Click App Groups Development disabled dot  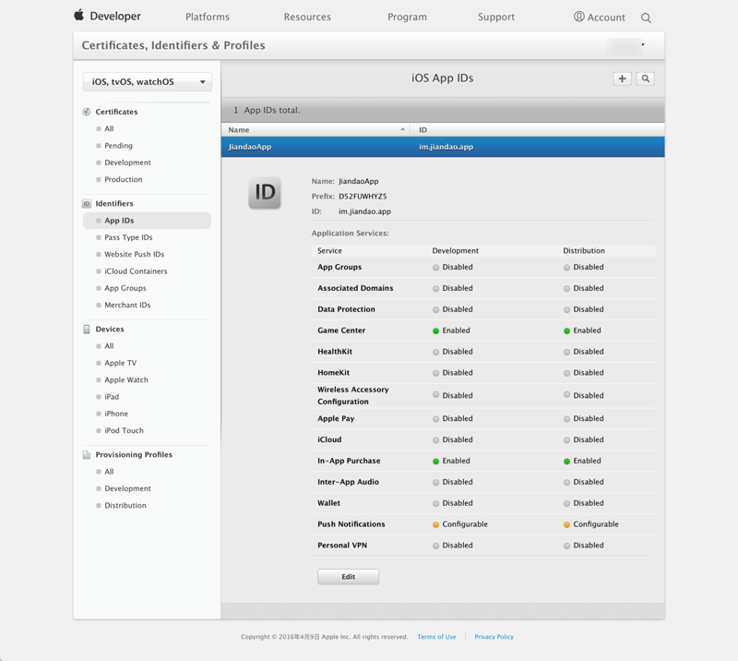tap(435, 268)
